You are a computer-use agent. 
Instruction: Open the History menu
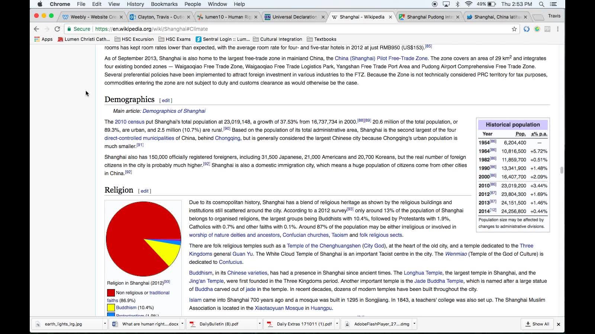coord(135,4)
